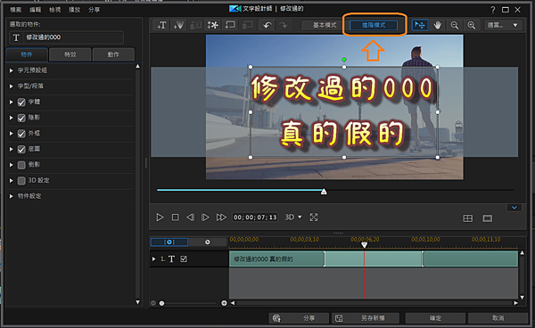
Task: Switch to the 動作 tab
Action: point(113,54)
